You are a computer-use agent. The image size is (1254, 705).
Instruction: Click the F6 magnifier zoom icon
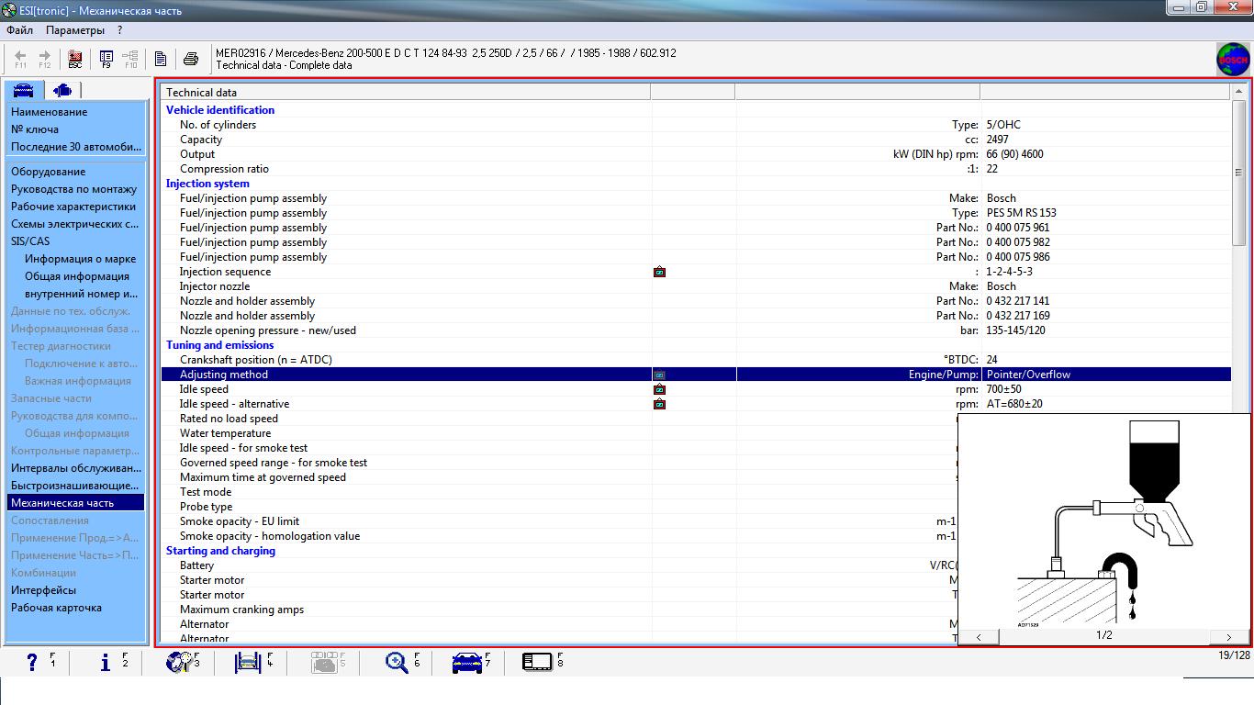click(397, 662)
